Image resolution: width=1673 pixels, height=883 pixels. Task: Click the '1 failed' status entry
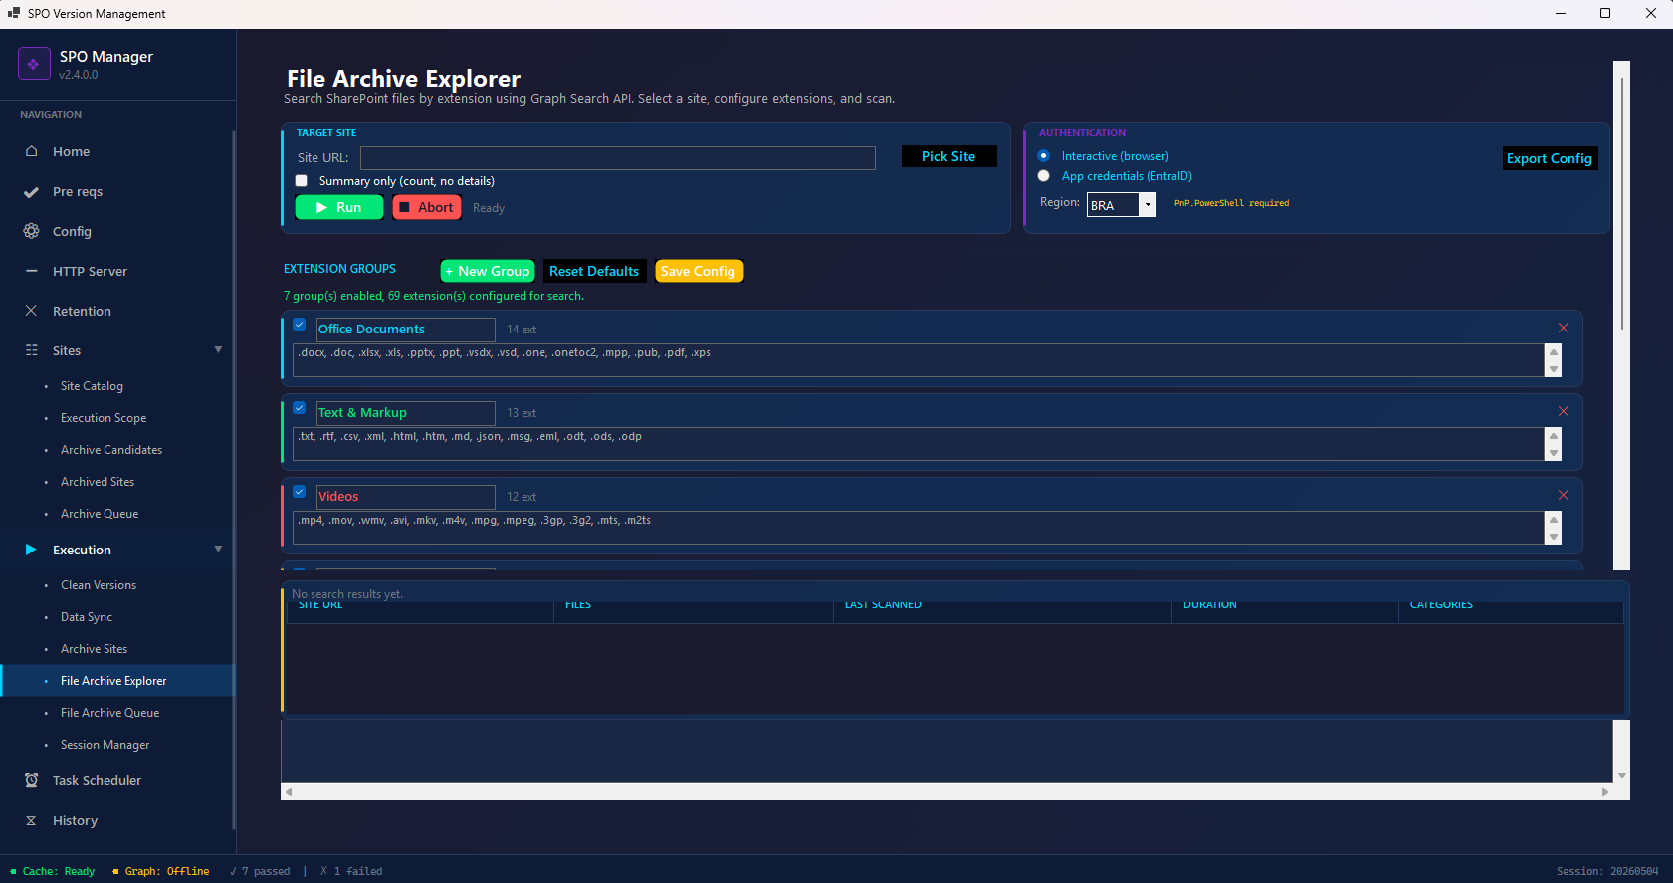(351, 871)
